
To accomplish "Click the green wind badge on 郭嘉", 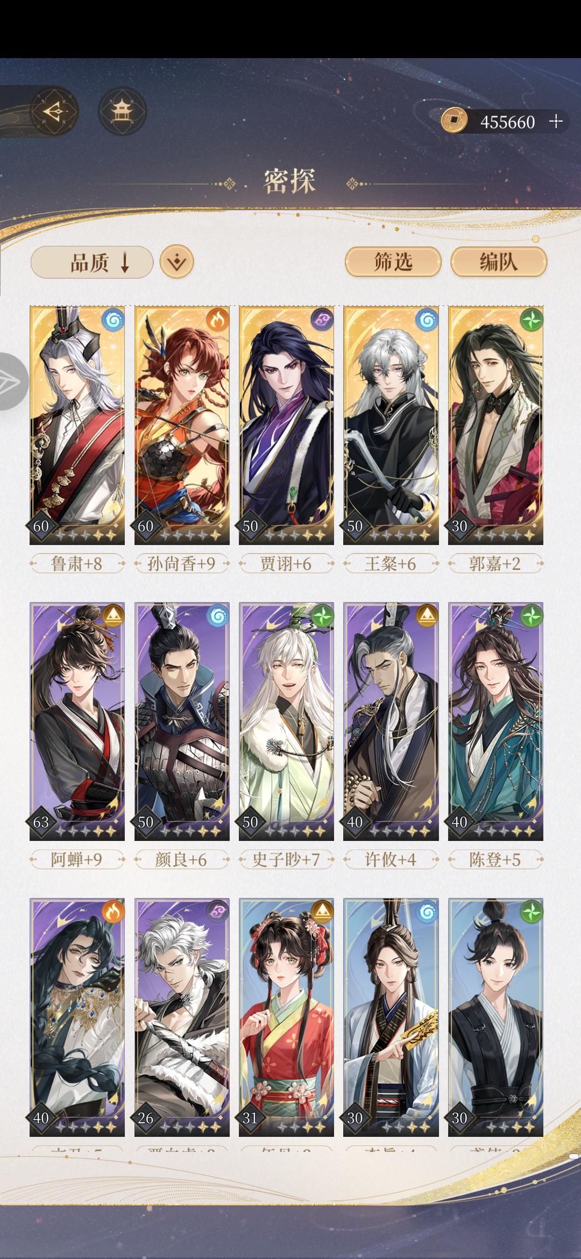I will [x=532, y=320].
